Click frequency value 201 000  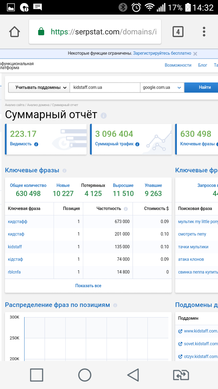tap(122, 234)
